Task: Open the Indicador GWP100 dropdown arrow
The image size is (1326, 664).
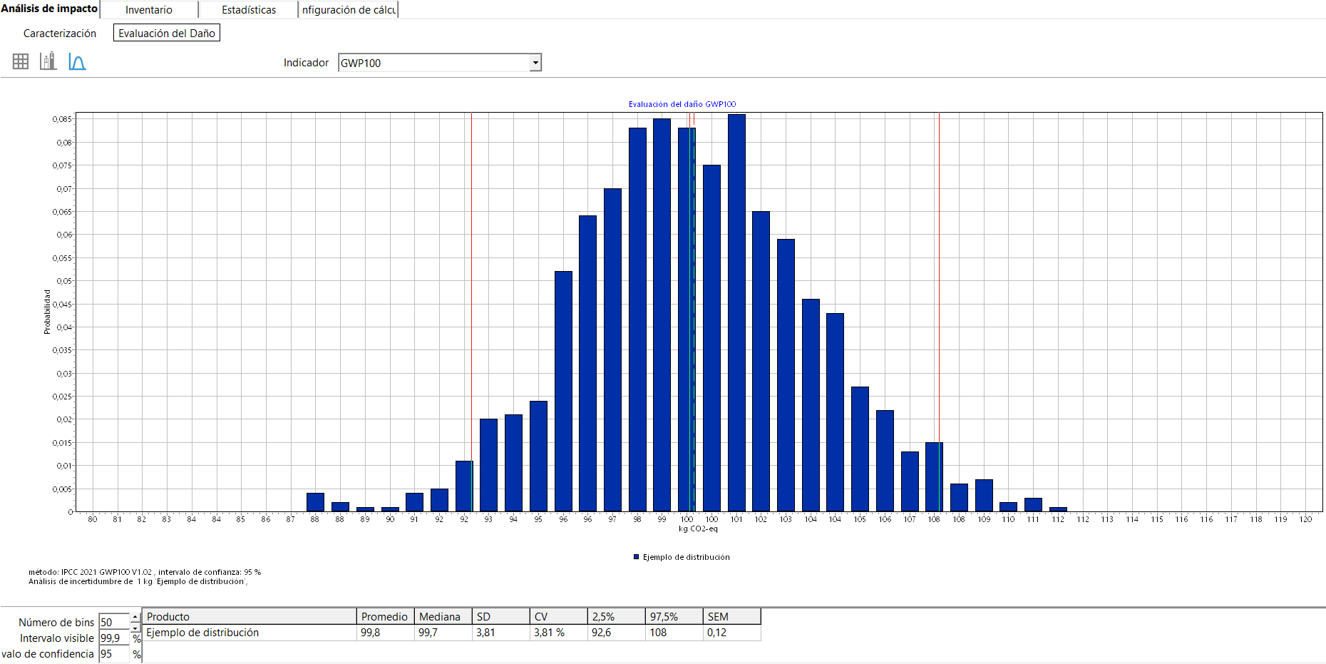Action: pyautogui.click(x=535, y=63)
